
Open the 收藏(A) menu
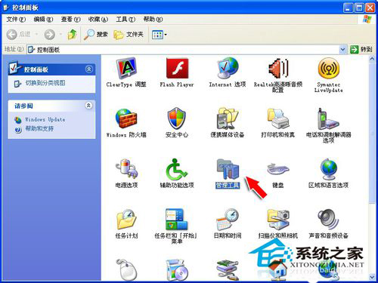tap(98, 20)
